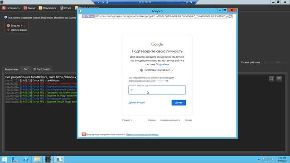Viewport: 290px width, 163px height.
Task: Open the Русский language dropdown
Action: 127,120
